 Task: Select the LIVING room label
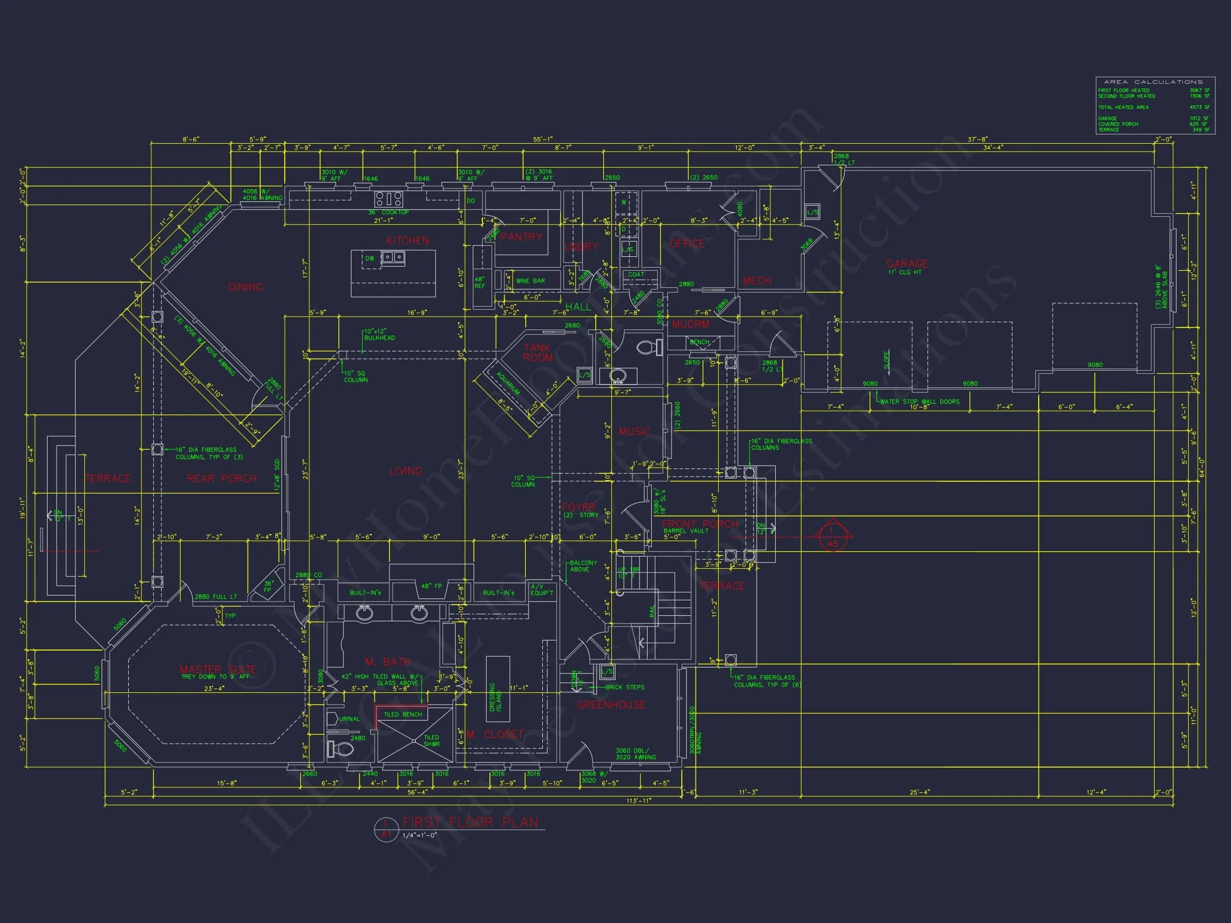pyautogui.click(x=405, y=471)
